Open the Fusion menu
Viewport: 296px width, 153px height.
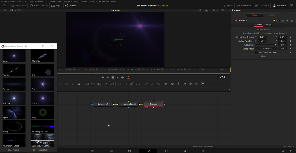pyautogui.click(x=77, y=1)
